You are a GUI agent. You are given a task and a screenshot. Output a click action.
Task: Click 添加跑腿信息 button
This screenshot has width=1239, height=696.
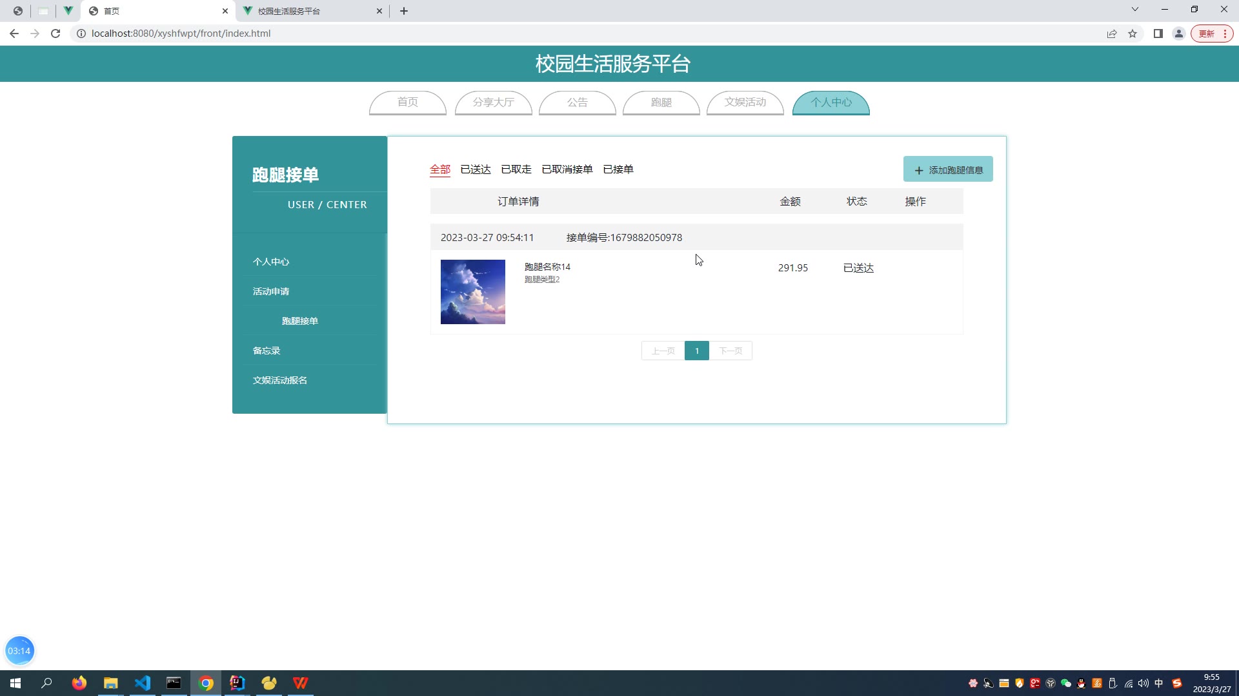pyautogui.click(x=948, y=169)
